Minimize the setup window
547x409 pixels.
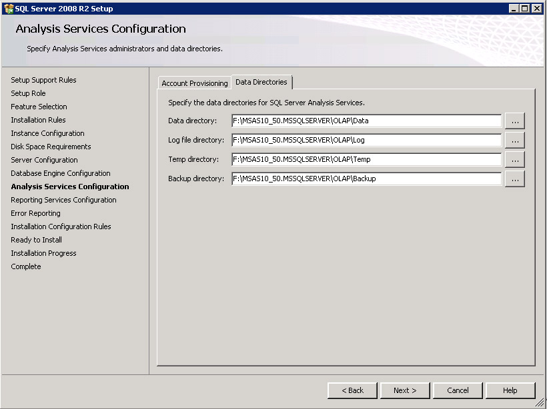coord(513,9)
